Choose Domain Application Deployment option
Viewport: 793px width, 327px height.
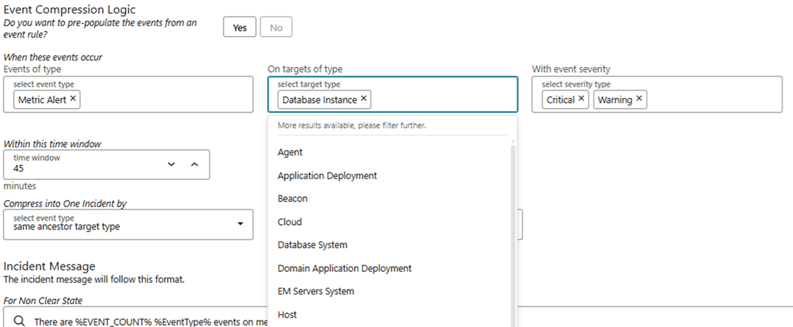point(344,268)
